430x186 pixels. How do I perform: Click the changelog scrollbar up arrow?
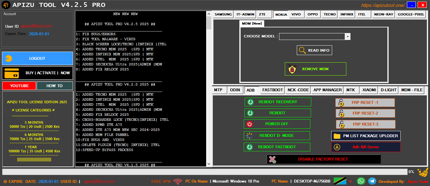[x=209, y=14]
